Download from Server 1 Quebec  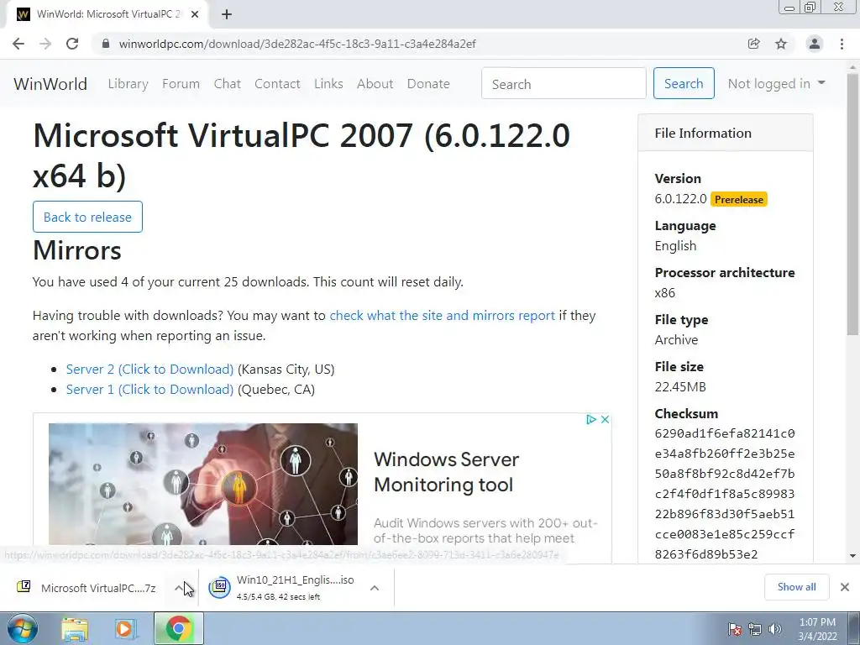(149, 390)
